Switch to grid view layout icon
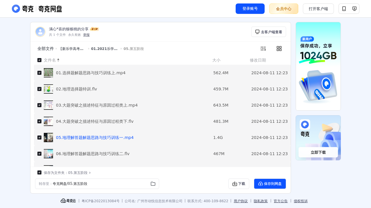The height and width of the screenshot is (208, 371). point(279,49)
